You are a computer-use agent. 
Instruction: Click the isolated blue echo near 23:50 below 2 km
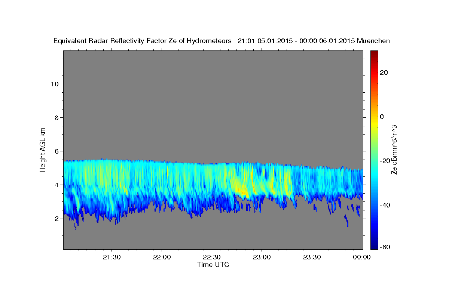[x=346, y=221]
